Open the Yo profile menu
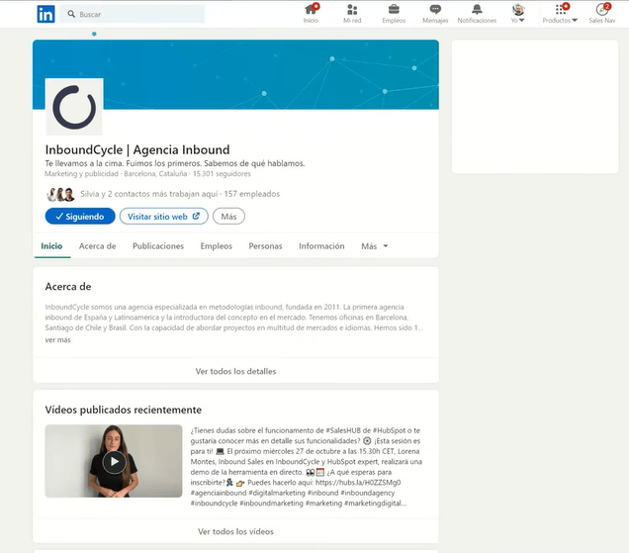 [518, 13]
